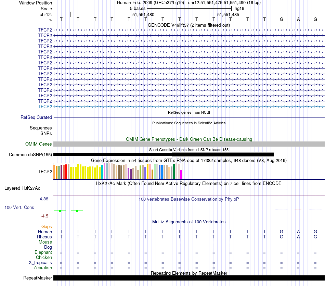Open GTEx Gene Expression track title
325x286 pixels.
189,160
